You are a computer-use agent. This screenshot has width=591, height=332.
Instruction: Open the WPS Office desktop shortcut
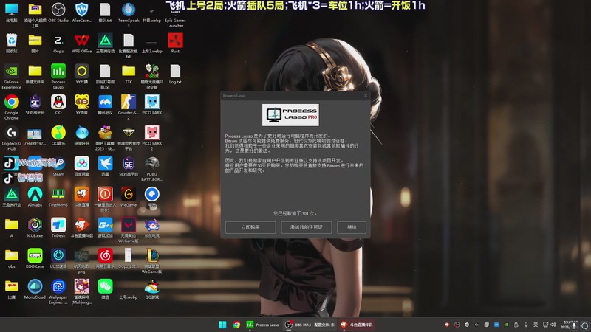[81, 44]
